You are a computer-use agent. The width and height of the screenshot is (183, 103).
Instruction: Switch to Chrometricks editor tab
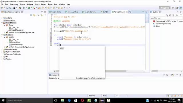tap(56, 12)
